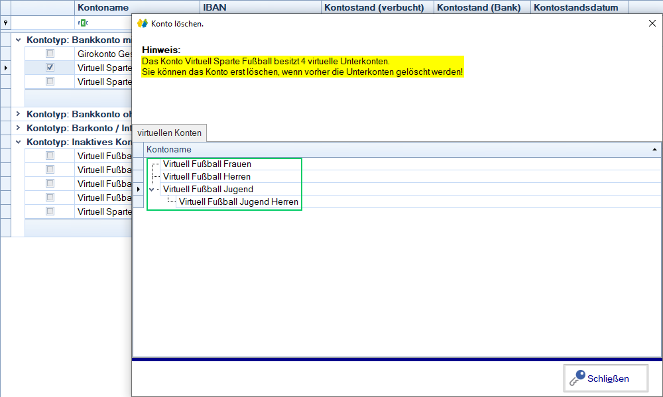Click row indicator arrow beside Virtuell Fußball Jugend

pyautogui.click(x=139, y=190)
